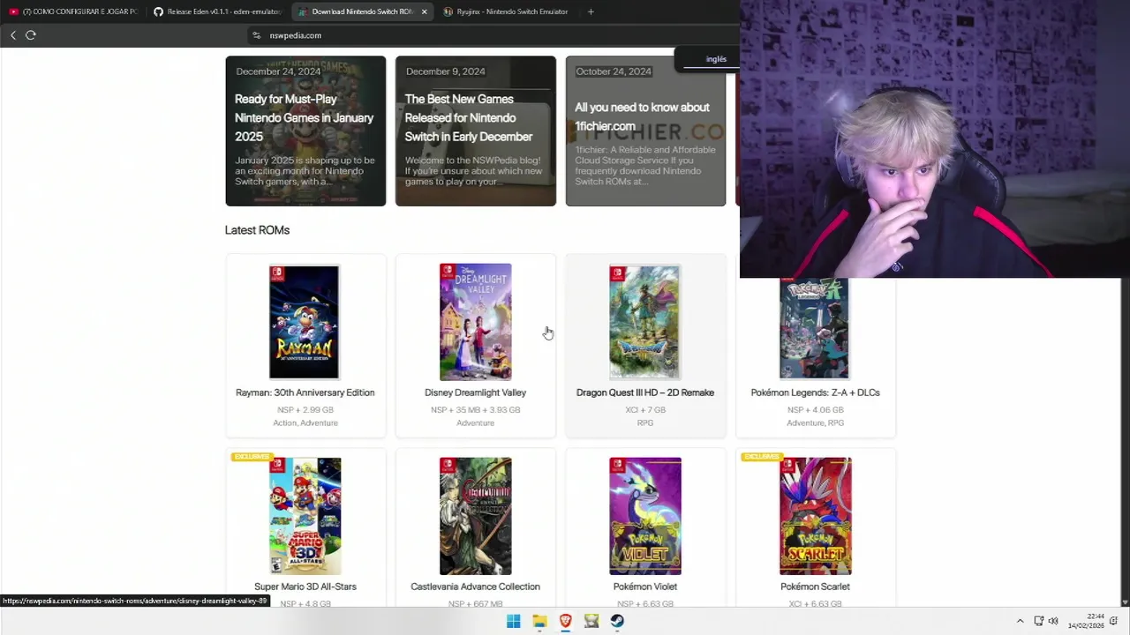Click the Pokémon Scarlet title text

pos(815,586)
